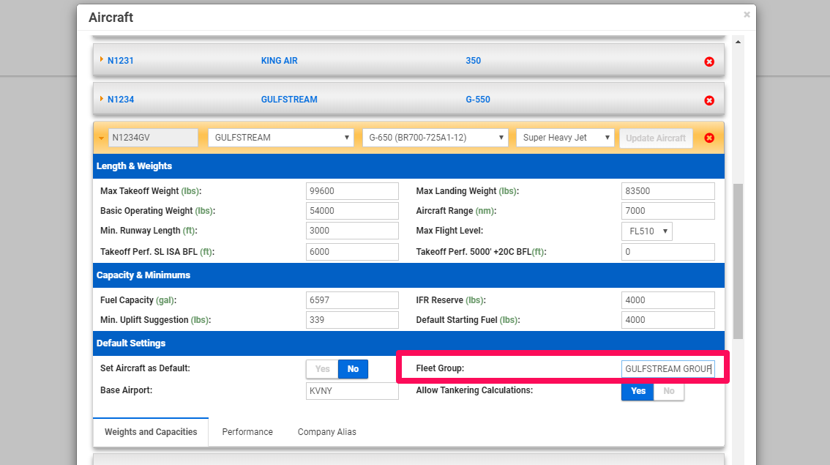Close the Aircraft dialog
830x465 pixels.
coord(747,15)
